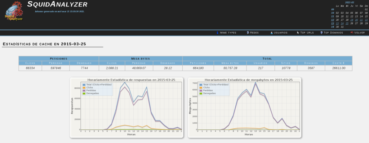Viewport: 369px width, 143px height.
Task: Select the 2015-03 month heading in calendar
Action: coord(350,3)
